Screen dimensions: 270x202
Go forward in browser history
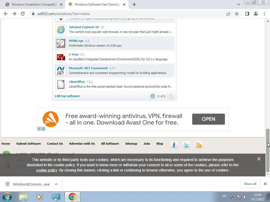(x=14, y=14)
